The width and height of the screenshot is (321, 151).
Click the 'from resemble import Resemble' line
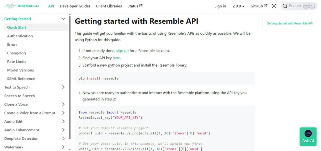click(108, 113)
